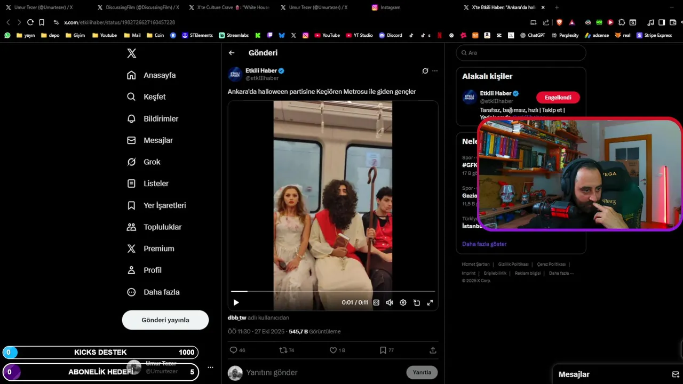
Task: Open the Stripe Express bookmark
Action: [654, 35]
